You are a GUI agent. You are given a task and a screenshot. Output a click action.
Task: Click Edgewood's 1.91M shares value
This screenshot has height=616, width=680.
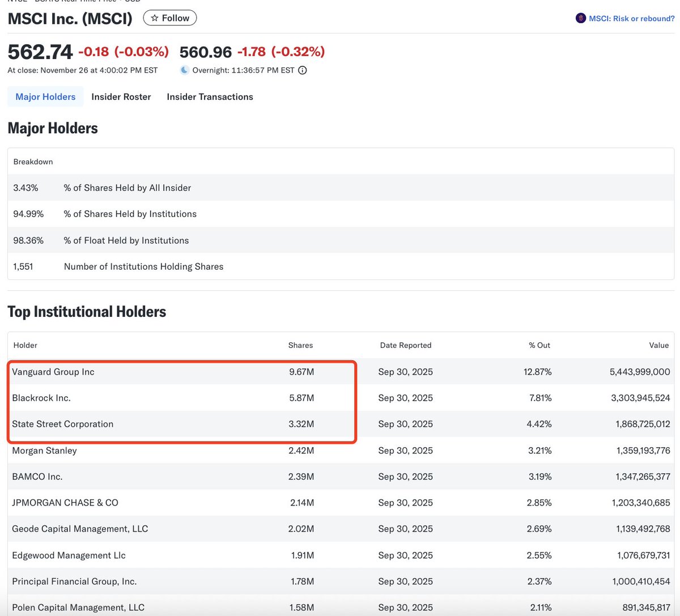point(303,555)
